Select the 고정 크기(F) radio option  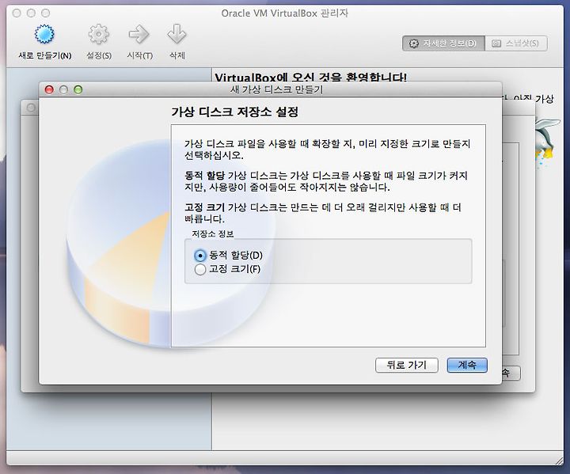[200, 270]
